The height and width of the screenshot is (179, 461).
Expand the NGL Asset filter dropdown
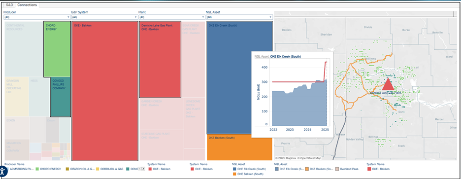(x=239, y=17)
